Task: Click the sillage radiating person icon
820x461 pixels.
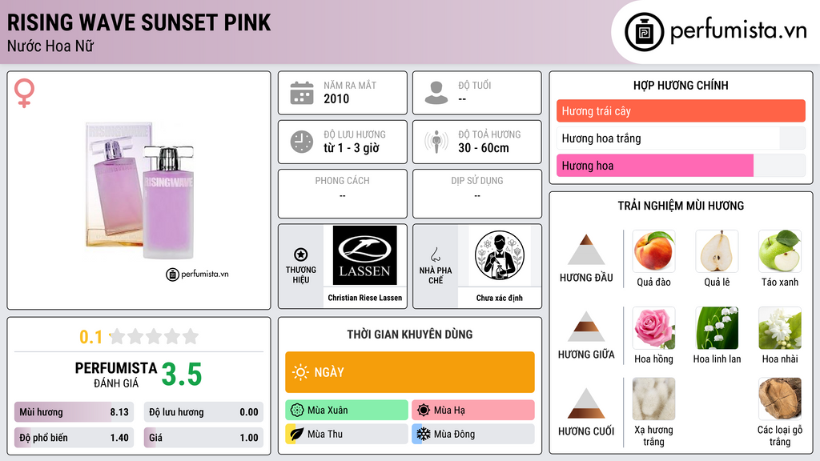Action: coord(436,142)
